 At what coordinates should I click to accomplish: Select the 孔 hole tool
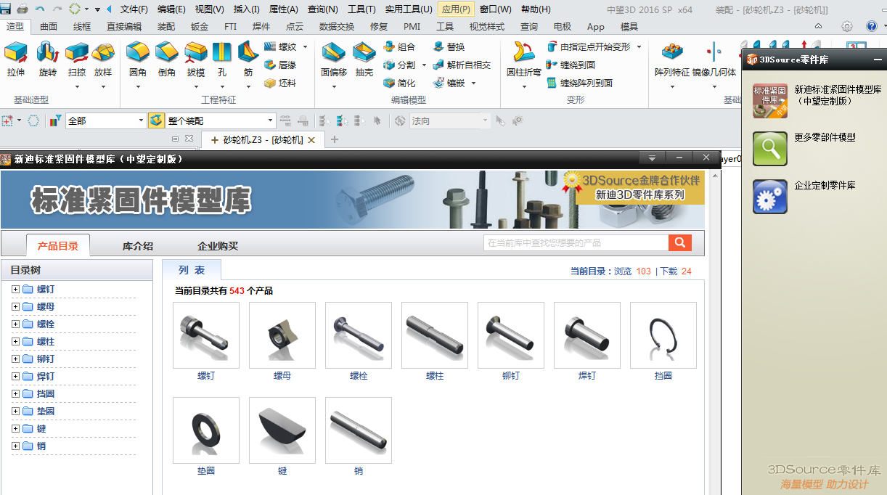(x=222, y=60)
